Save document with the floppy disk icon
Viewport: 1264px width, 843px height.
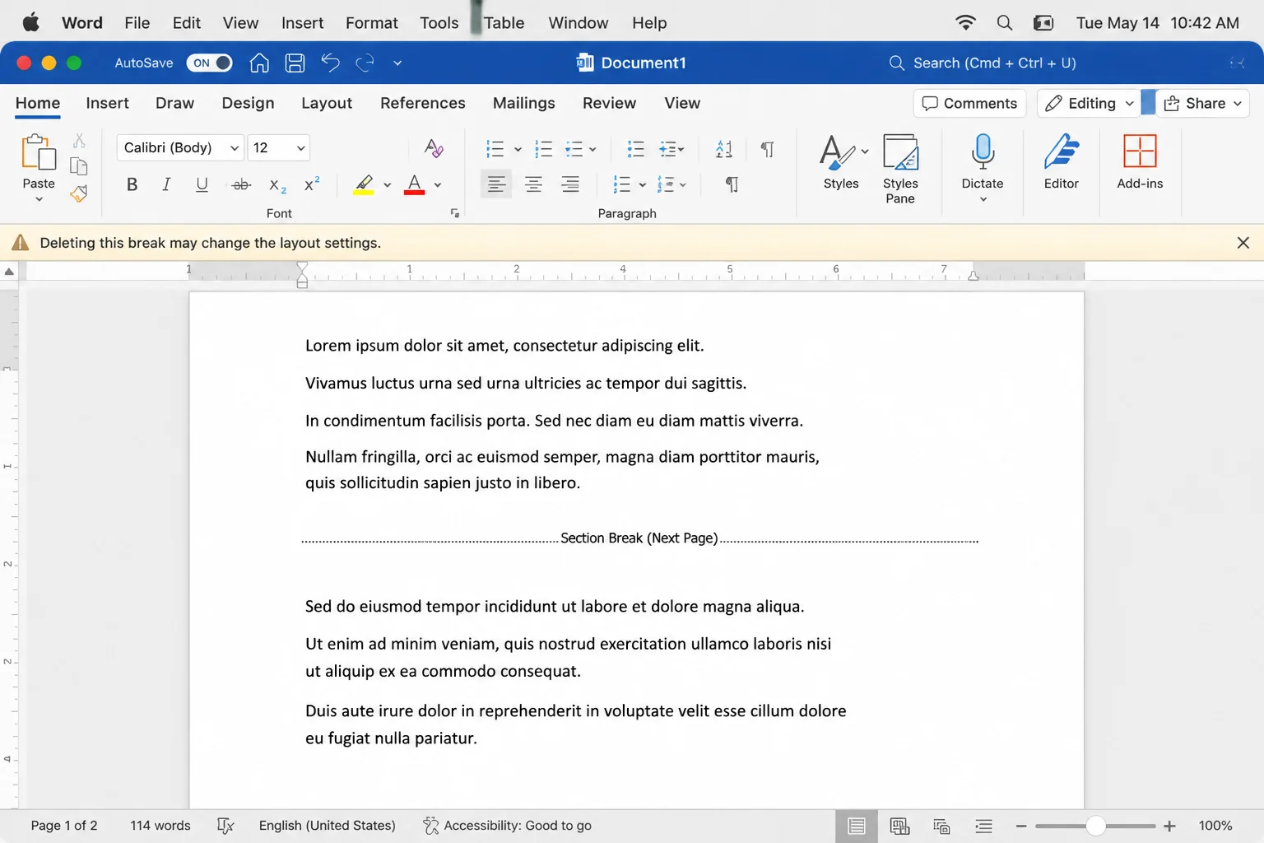[295, 63]
